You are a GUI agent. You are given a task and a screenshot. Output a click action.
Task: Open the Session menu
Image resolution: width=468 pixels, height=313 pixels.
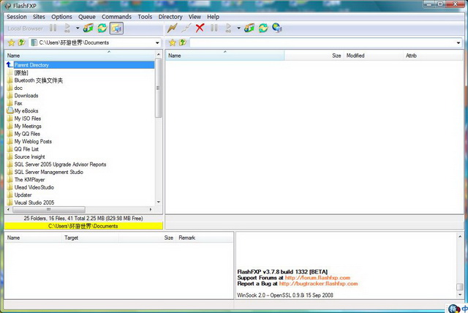click(17, 17)
